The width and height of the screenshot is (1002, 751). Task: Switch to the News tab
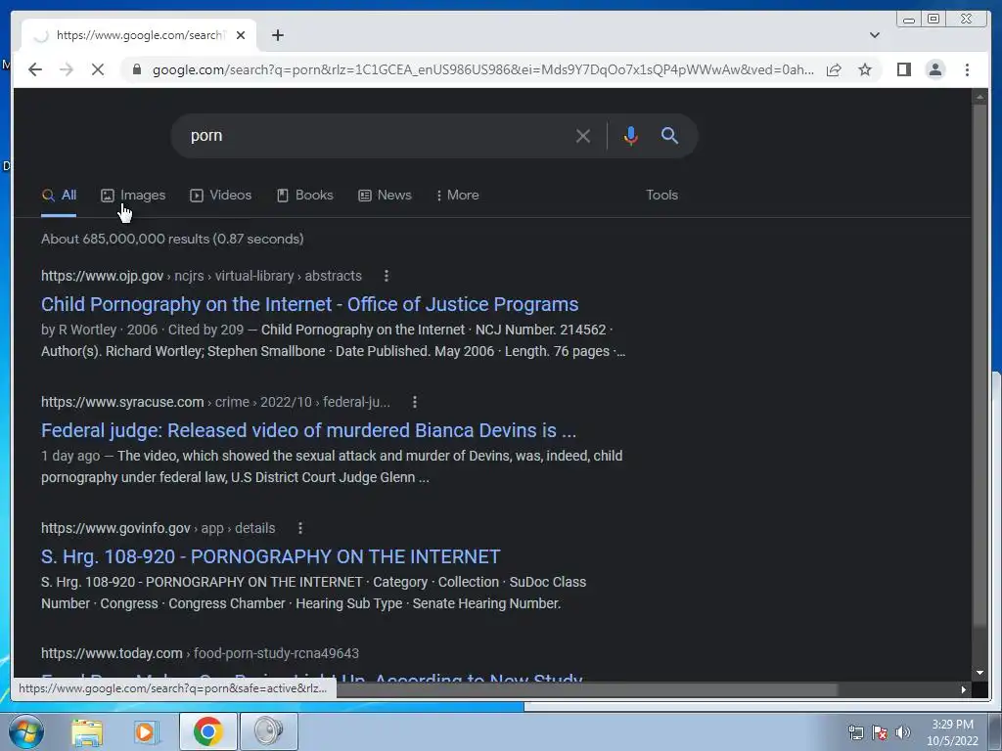(385, 196)
